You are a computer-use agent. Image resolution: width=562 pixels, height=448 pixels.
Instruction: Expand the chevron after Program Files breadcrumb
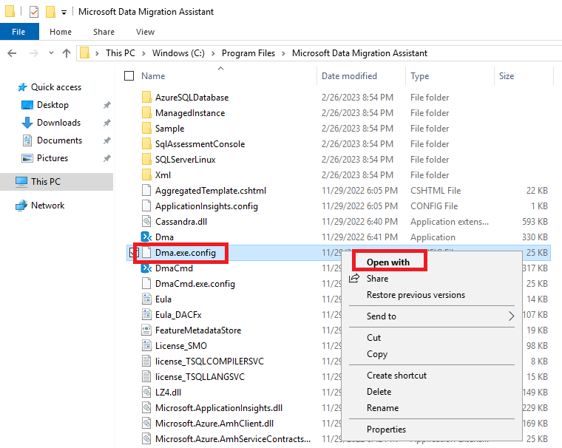click(x=283, y=53)
